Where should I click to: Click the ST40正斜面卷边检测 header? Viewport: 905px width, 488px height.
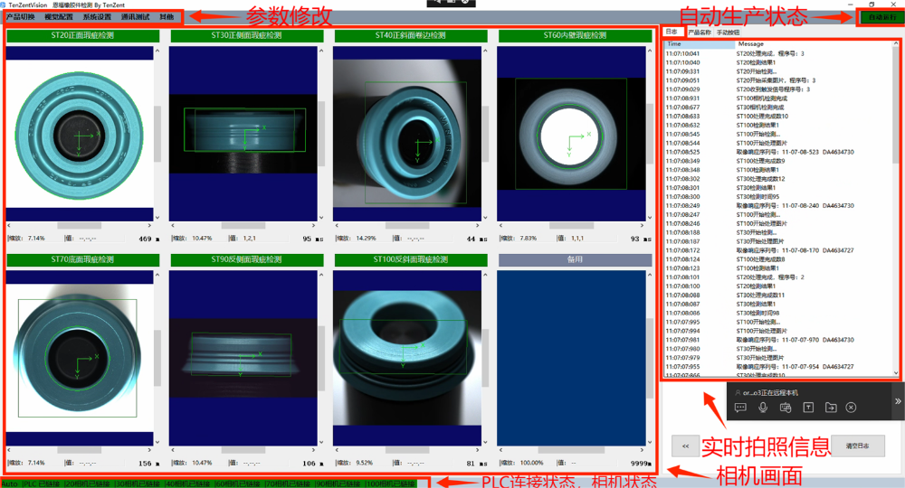pos(410,36)
